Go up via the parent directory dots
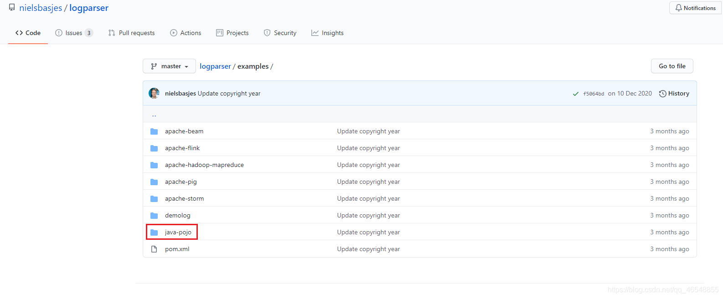723x298 pixels. click(154, 115)
